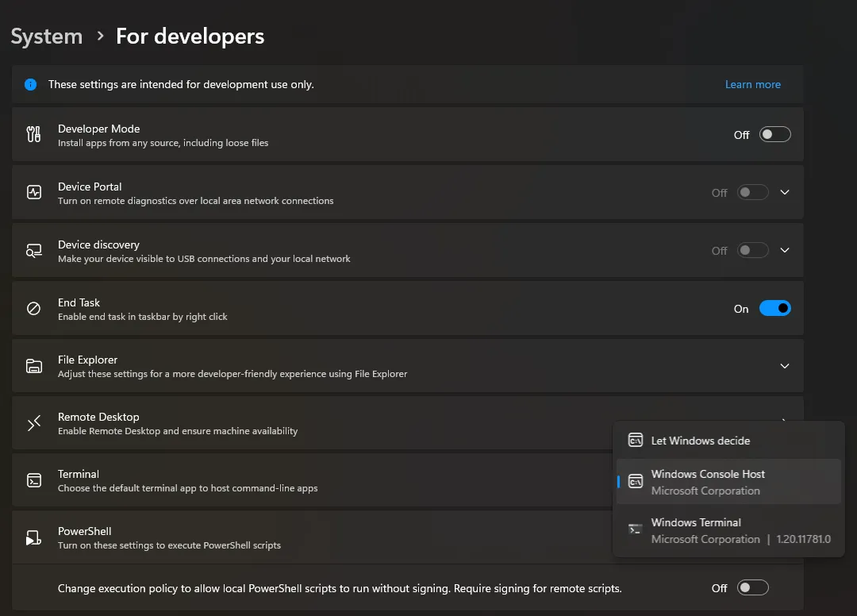Viewport: 857px width, 616px height.
Task: Click the blue info icon in the banner
Action: (x=30, y=83)
